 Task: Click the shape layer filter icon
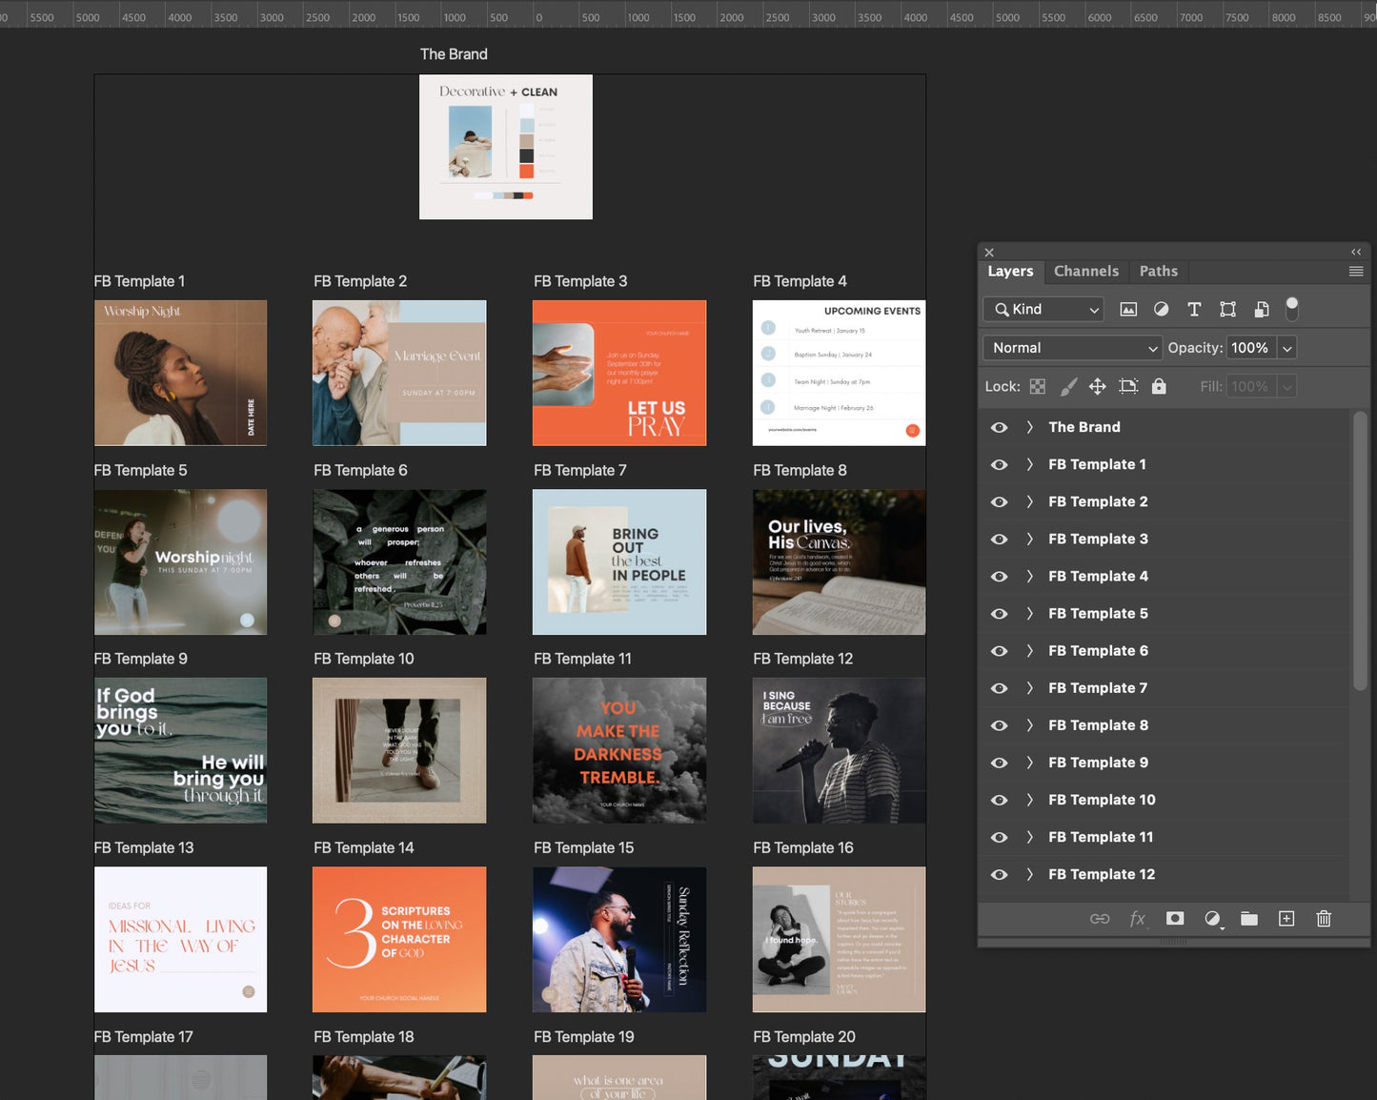(x=1227, y=309)
